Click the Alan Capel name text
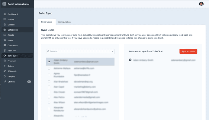The image size is (209, 120). tap(59, 87)
